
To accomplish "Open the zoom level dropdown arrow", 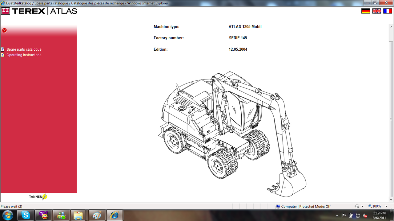I will 387,207.
